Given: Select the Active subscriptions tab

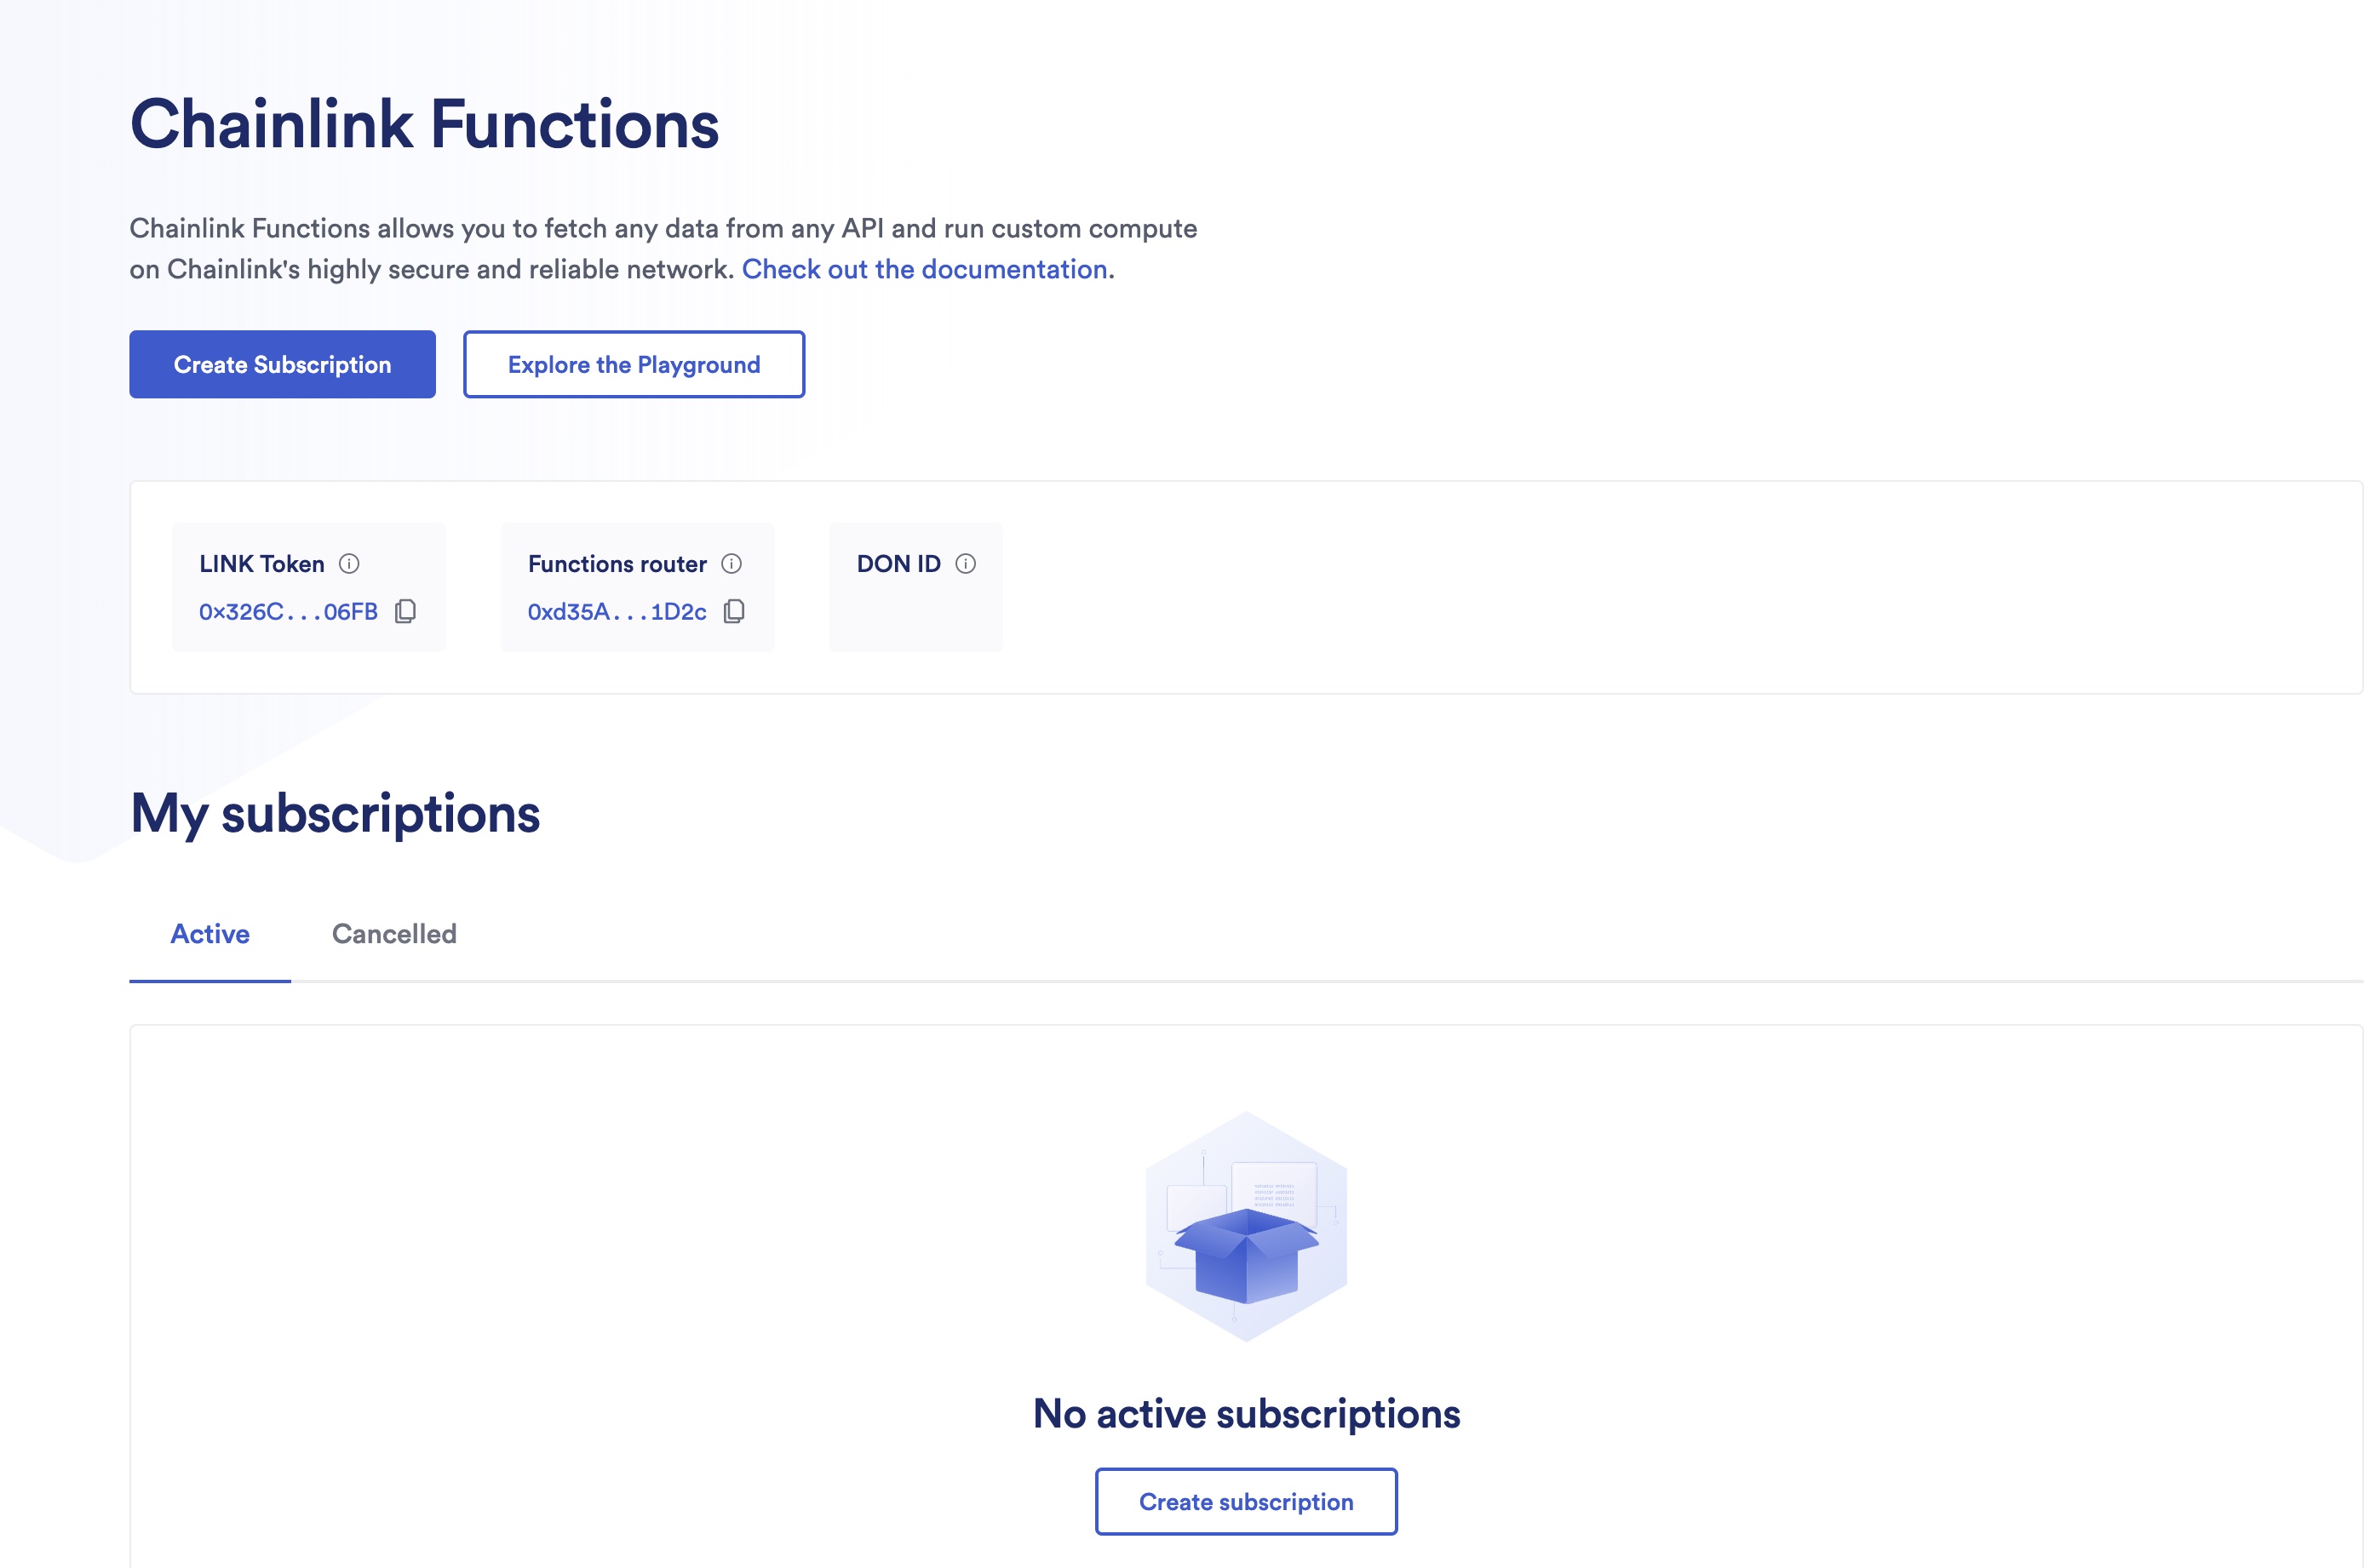Looking at the screenshot, I should [x=209, y=933].
